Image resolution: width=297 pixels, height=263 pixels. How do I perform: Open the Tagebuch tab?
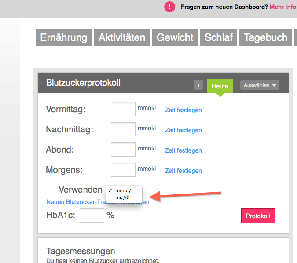click(265, 37)
